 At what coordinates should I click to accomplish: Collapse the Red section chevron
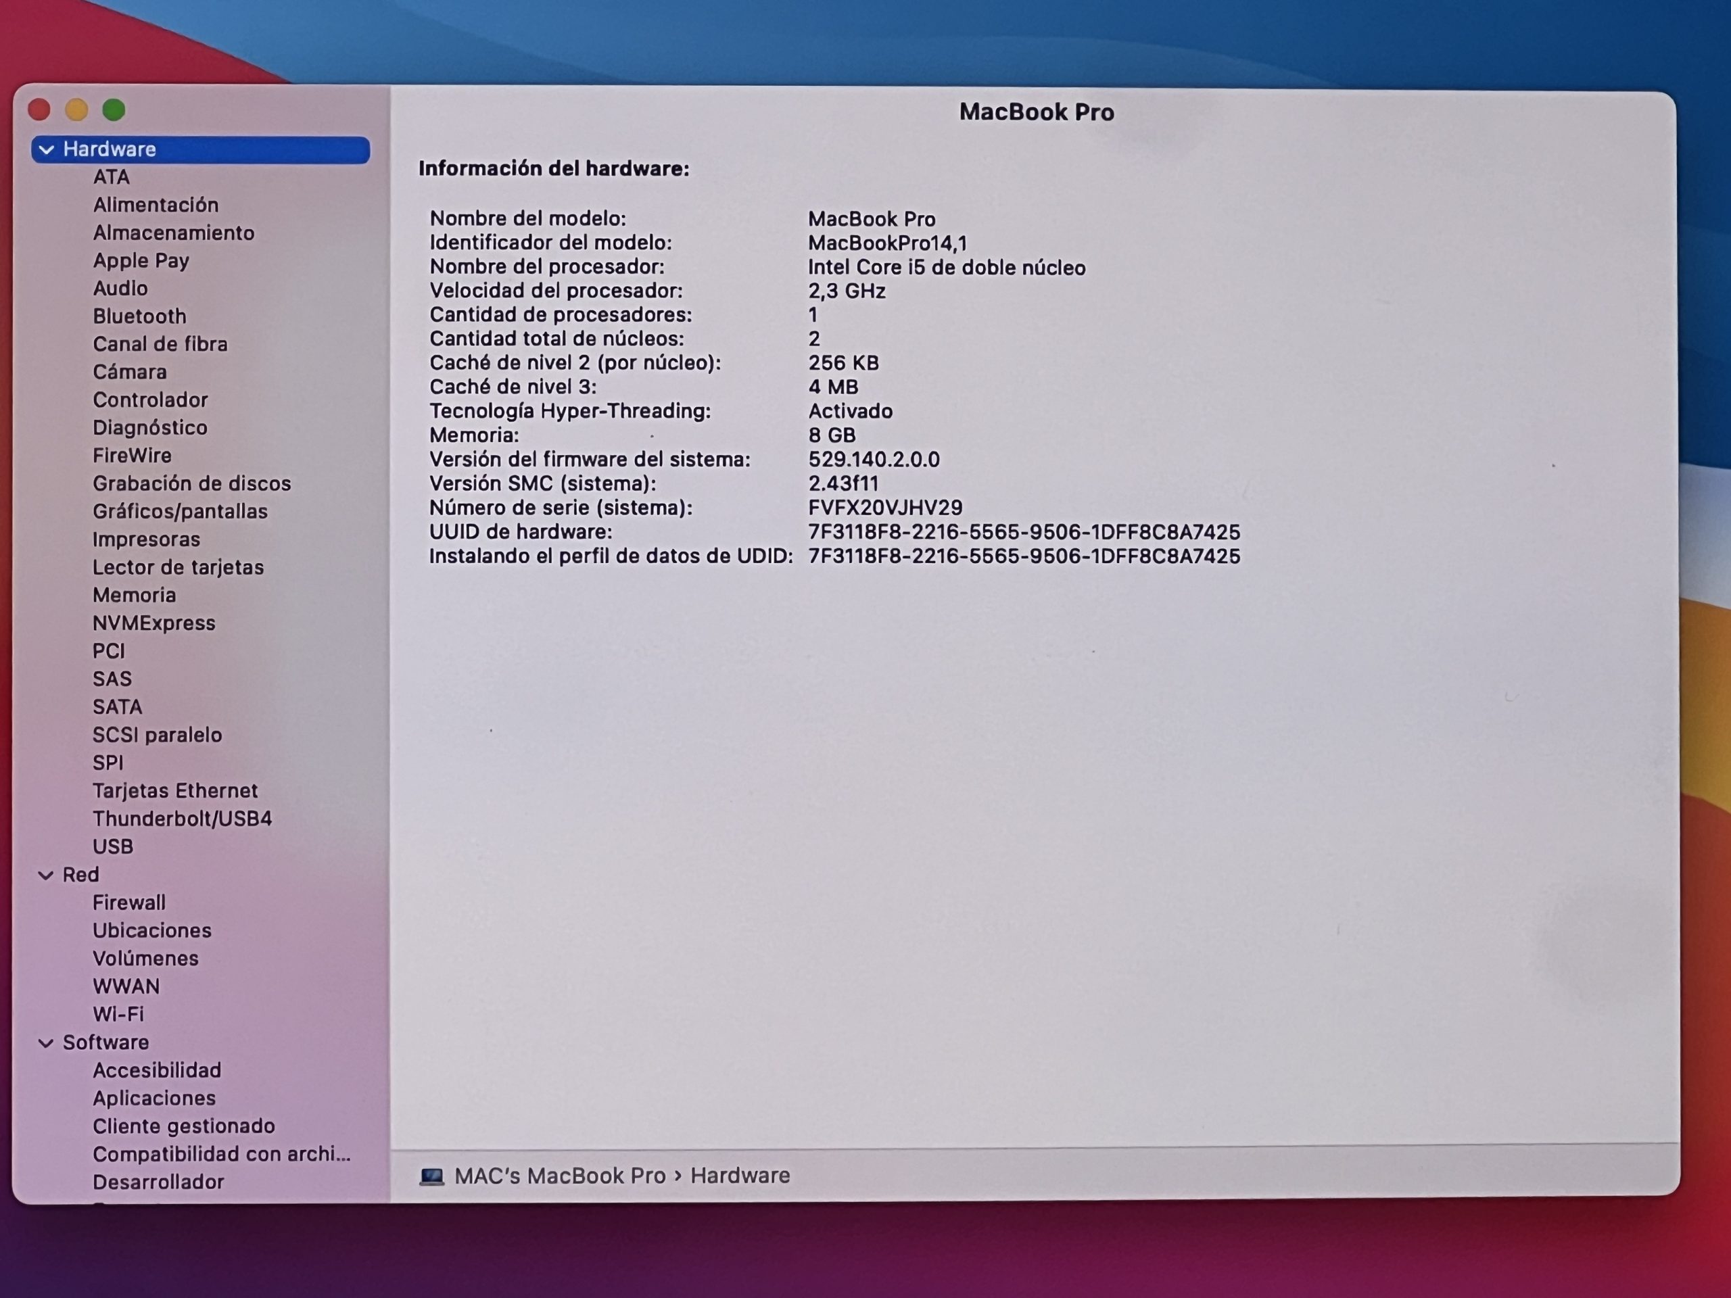tap(46, 875)
